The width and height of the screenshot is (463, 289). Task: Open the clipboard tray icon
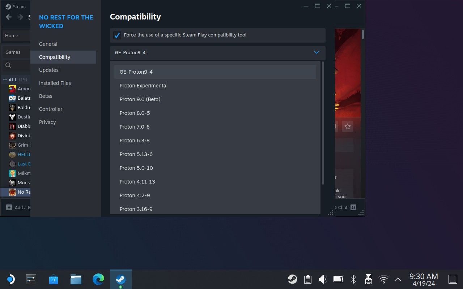[x=308, y=279]
